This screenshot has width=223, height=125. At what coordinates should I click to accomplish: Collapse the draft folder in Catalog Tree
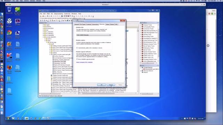pyautogui.click(x=48, y=44)
